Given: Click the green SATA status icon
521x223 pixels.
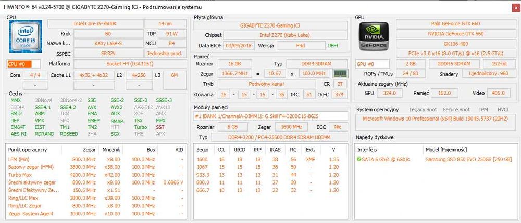Looking at the screenshot, I should (x=359, y=160).
